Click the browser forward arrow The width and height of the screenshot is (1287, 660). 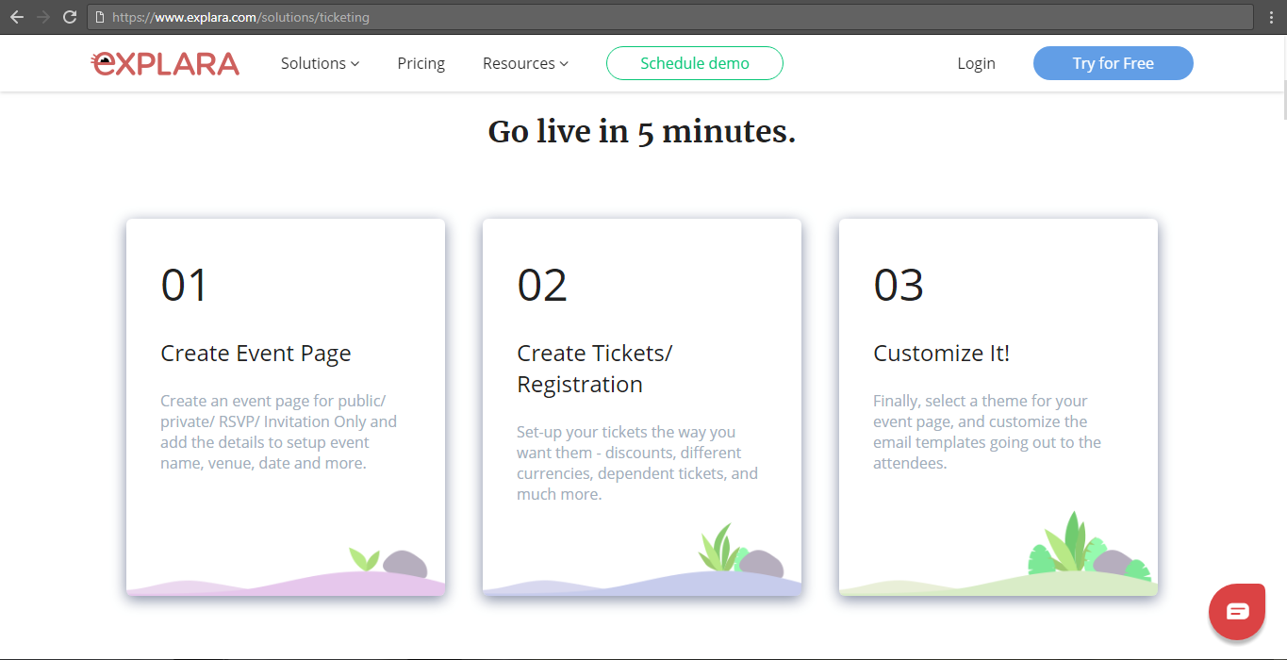(42, 17)
